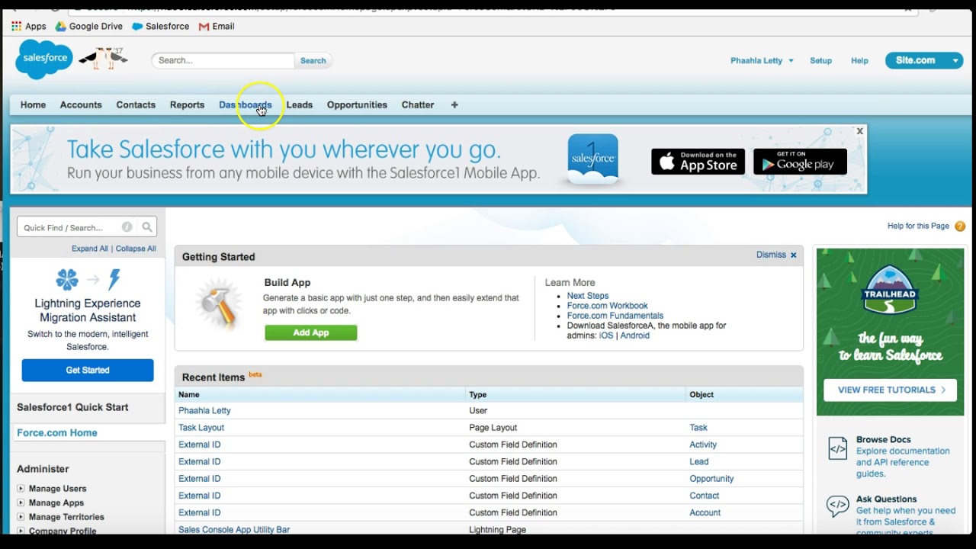Image resolution: width=976 pixels, height=549 pixels.
Task: Click the seagulls seasonal logo image
Action: [x=104, y=58]
